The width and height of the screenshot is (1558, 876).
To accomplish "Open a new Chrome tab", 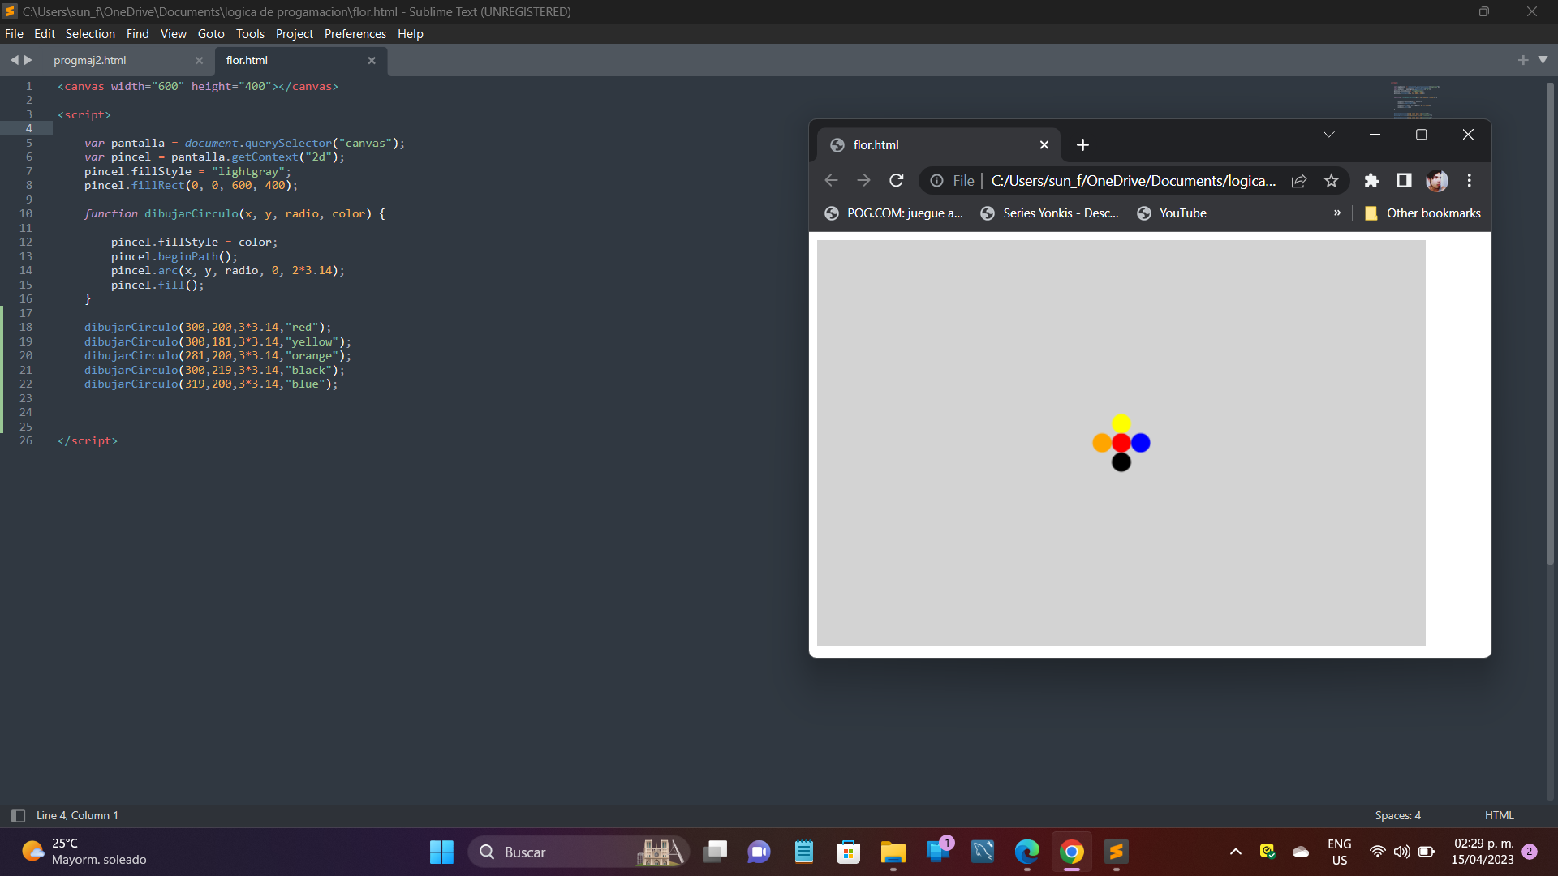I will [1082, 145].
